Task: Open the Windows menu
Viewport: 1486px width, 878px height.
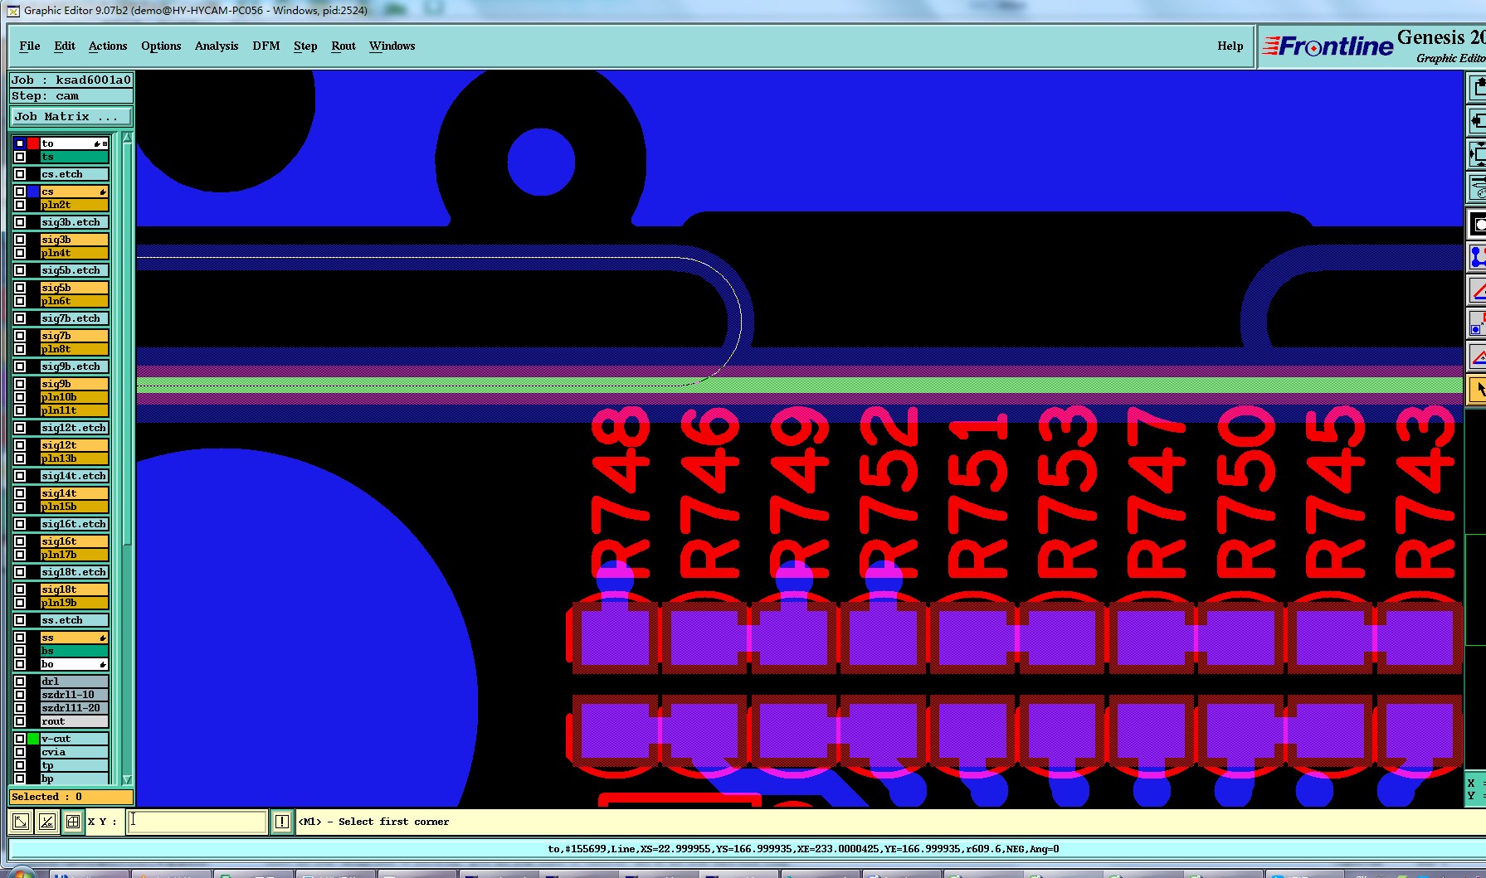Action: pyautogui.click(x=392, y=46)
